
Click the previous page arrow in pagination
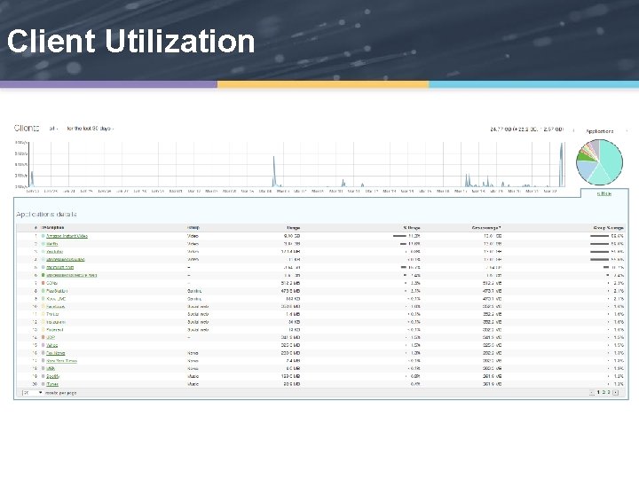coord(592,393)
